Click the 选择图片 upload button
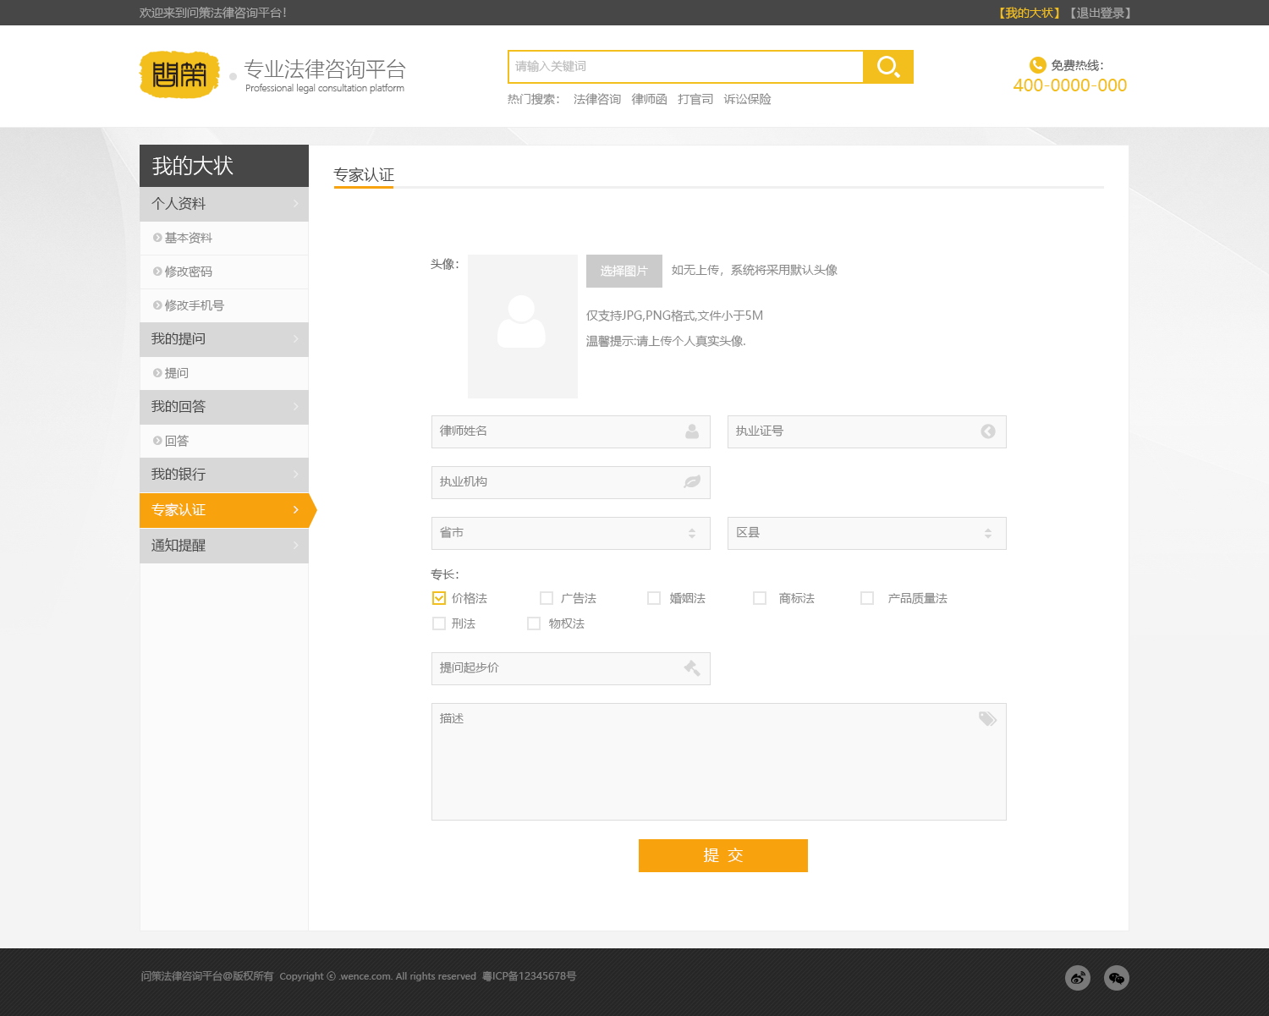 pos(624,271)
